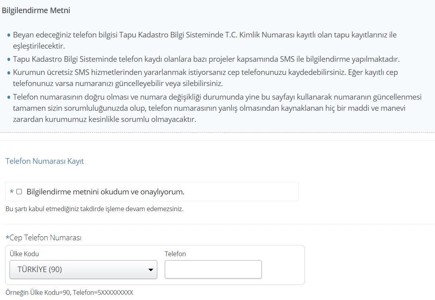Click the Ülke Kodu label
The height and width of the screenshot is (300, 435).
[24, 254]
